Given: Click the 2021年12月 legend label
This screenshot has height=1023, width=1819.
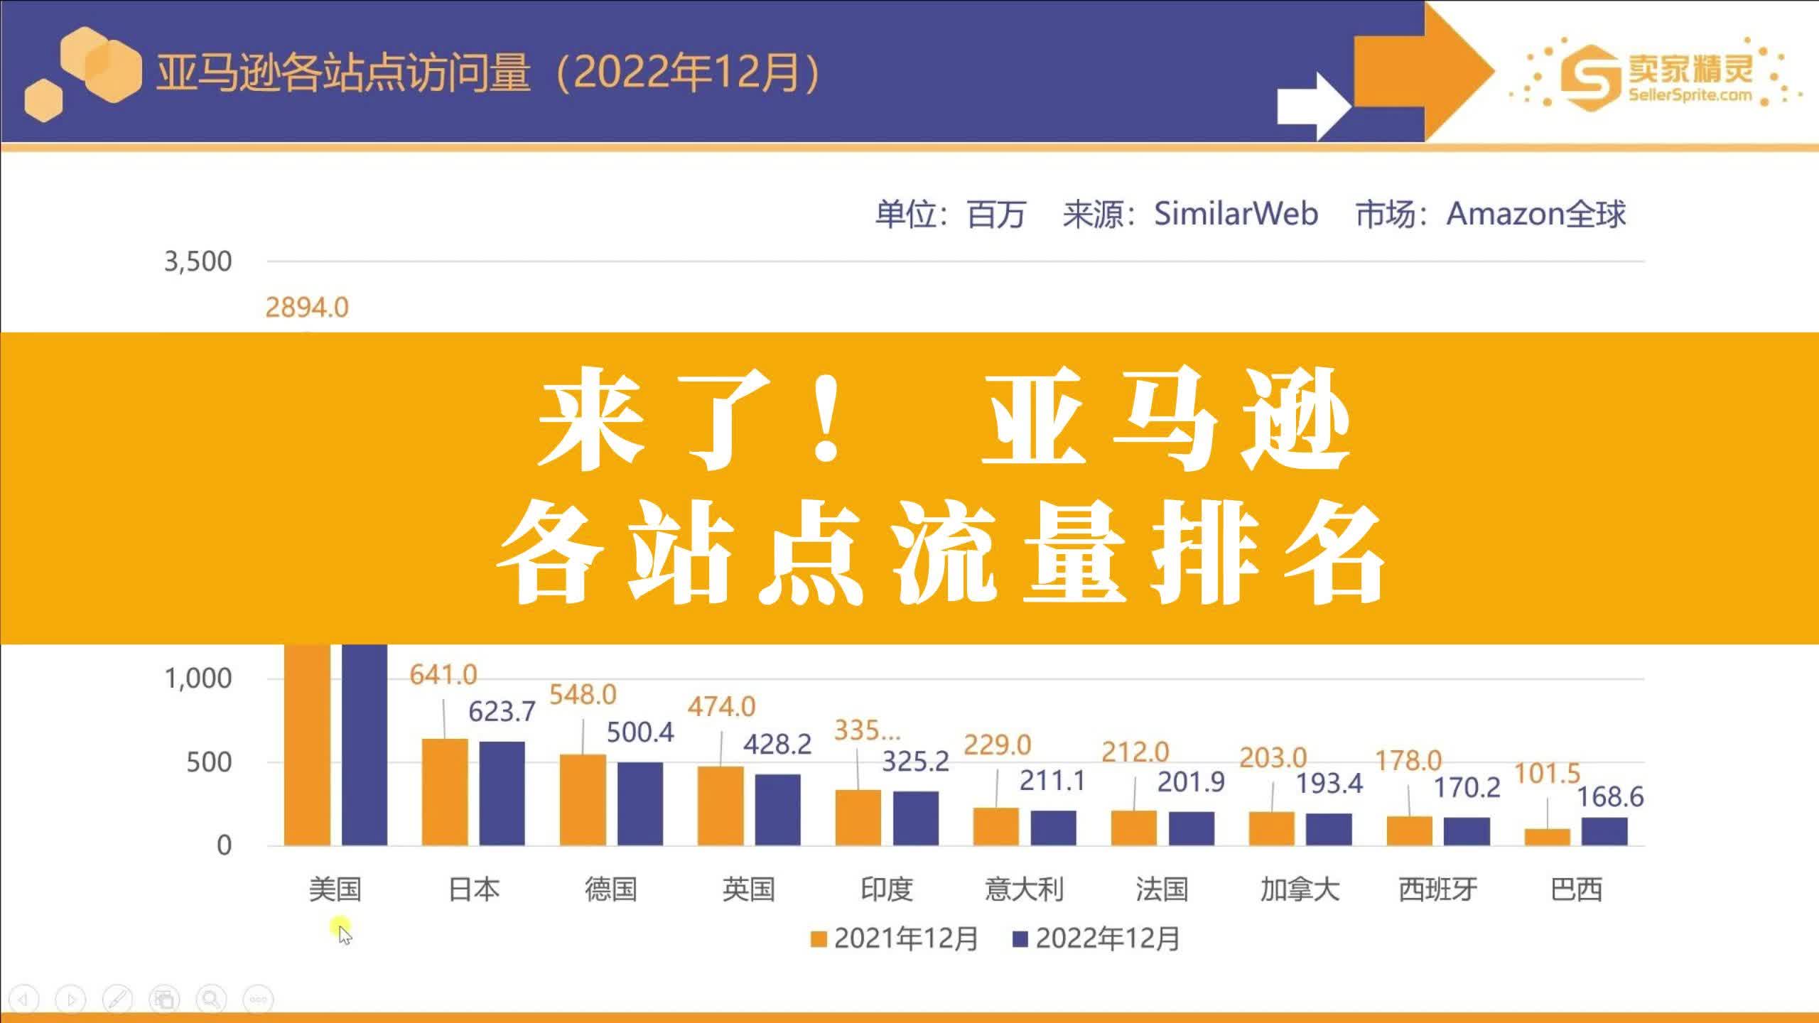Looking at the screenshot, I should tap(906, 938).
